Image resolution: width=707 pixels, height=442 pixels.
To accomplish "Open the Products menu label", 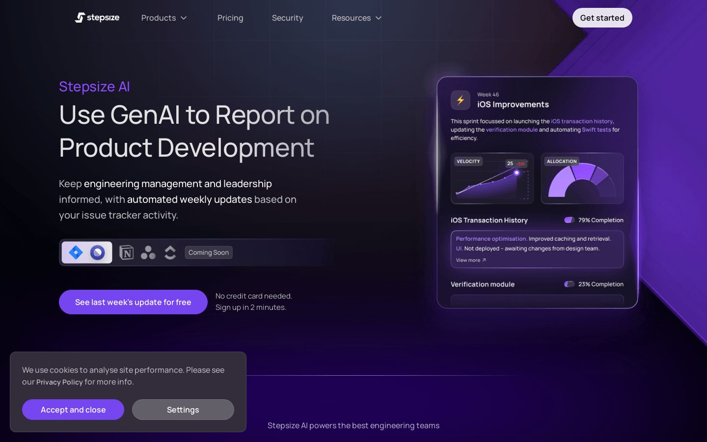I will pyautogui.click(x=159, y=18).
